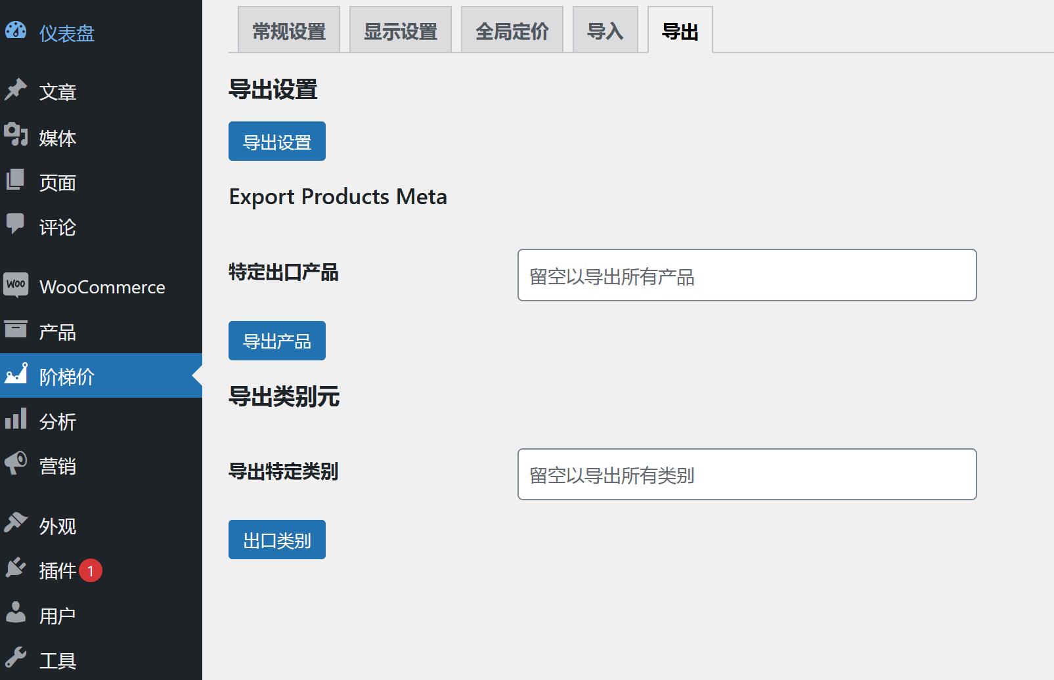1054x680 pixels.
Task: Click the paintbrush icon for 外观
Action: (15, 523)
